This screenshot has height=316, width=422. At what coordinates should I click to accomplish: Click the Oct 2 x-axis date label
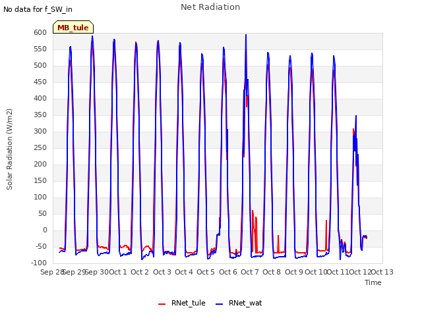point(140,272)
